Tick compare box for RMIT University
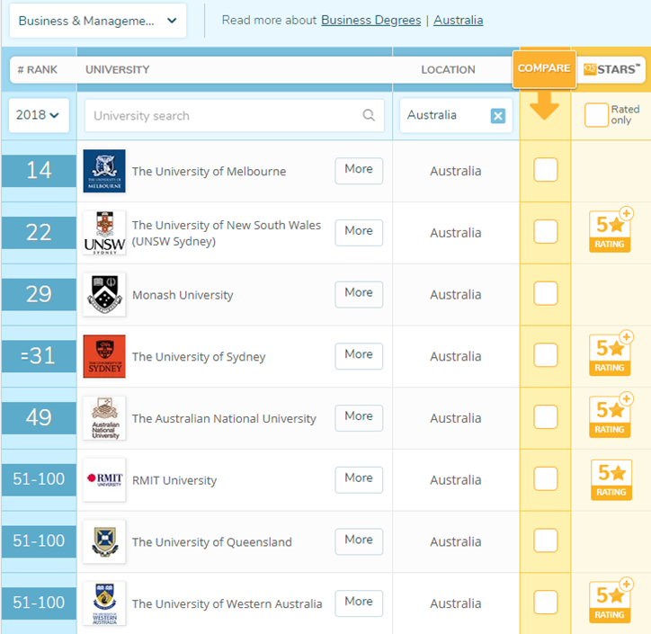Viewport: 651px width, 634px height. coord(545,478)
